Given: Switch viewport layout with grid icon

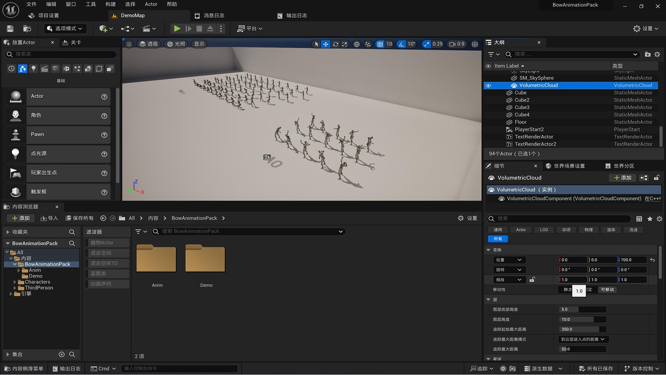Looking at the screenshot, I should 475,44.
